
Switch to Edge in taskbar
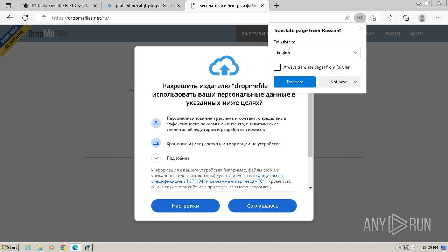[x=75, y=247]
